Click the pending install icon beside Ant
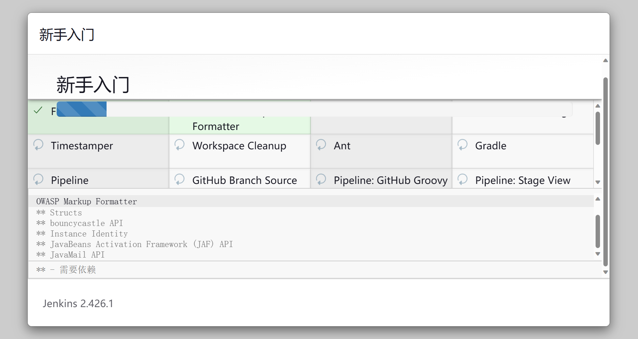This screenshot has height=339, width=638. [321, 145]
